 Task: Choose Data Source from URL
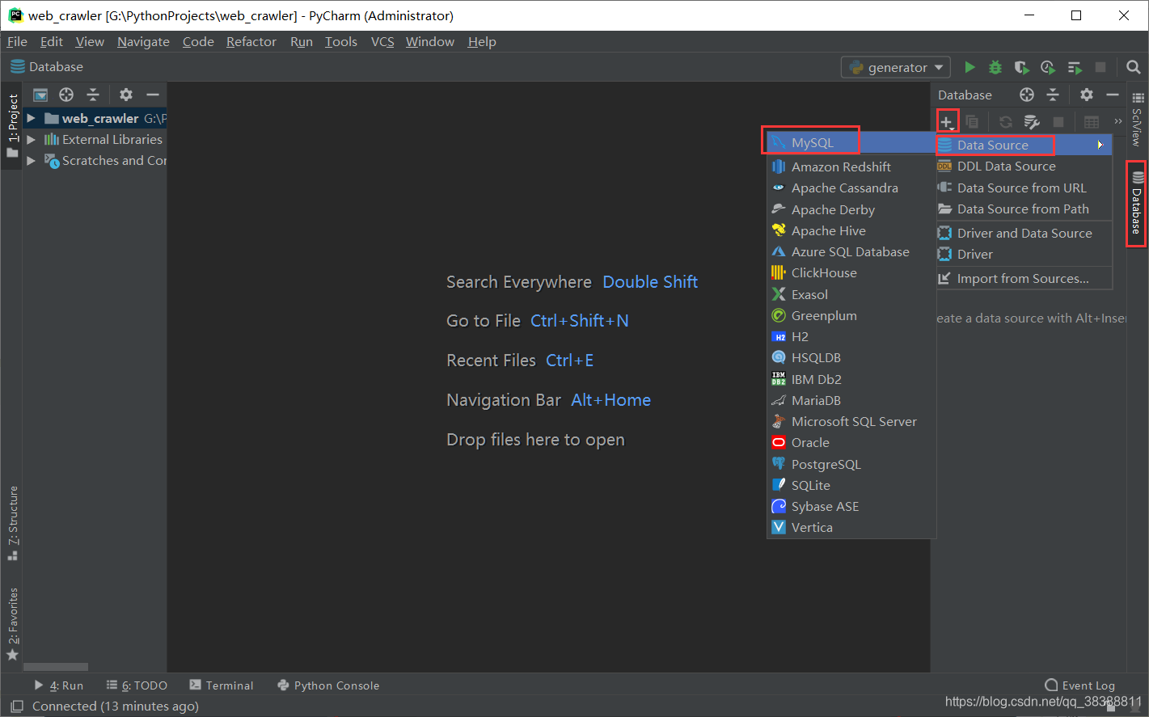1024,188
